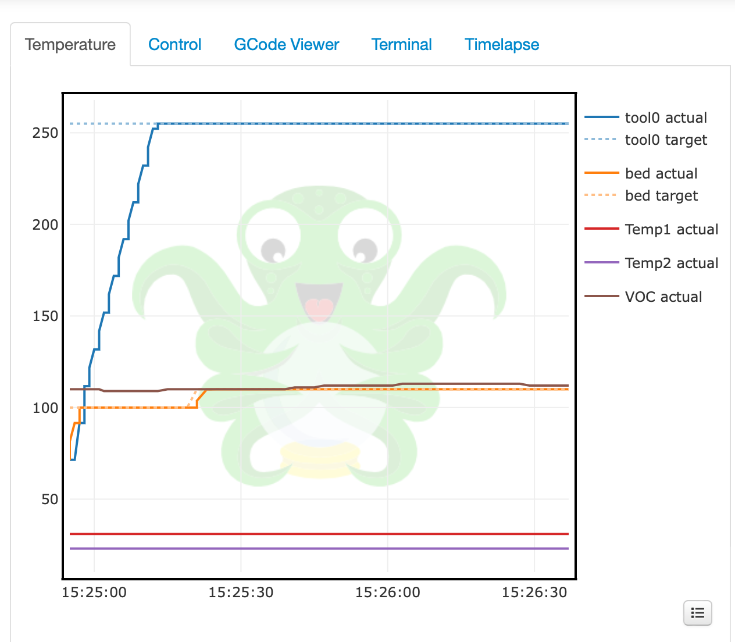Click the 100 y-axis label
The height and width of the screenshot is (642, 735).
point(45,408)
